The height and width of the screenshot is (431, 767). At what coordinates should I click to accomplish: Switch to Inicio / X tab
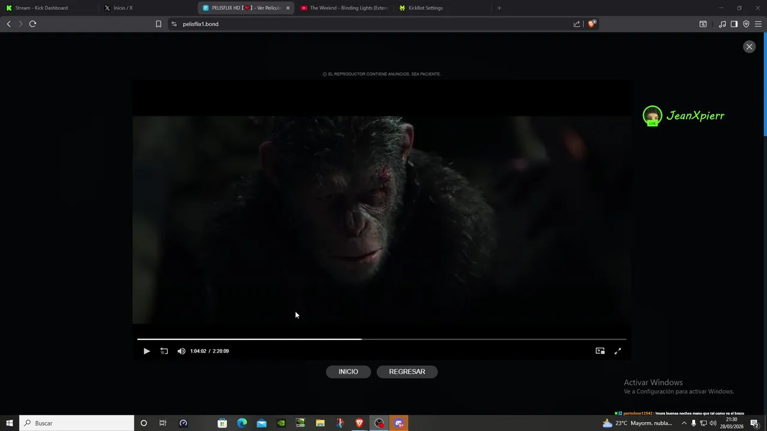pyautogui.click(x=147, y=8)
